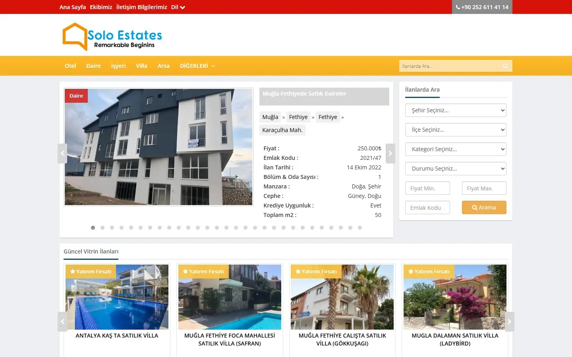This screenshot has width=572, height=357.
Task: Click the phone number +90 252 611 41 14
Action: click(x=482, y=7)
